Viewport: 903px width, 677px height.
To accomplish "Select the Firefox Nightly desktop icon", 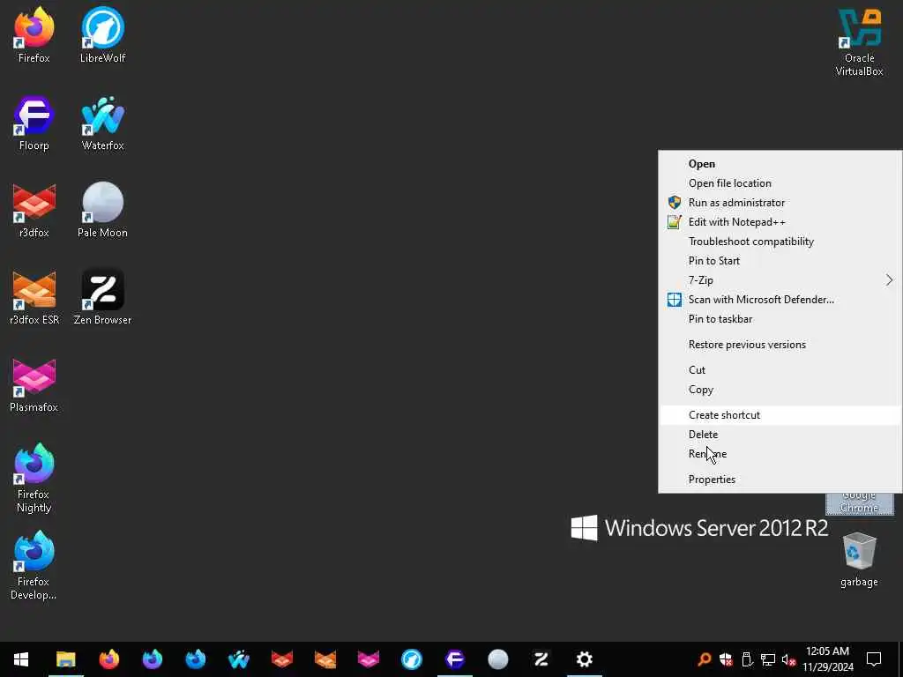I will tap(34, 478).
